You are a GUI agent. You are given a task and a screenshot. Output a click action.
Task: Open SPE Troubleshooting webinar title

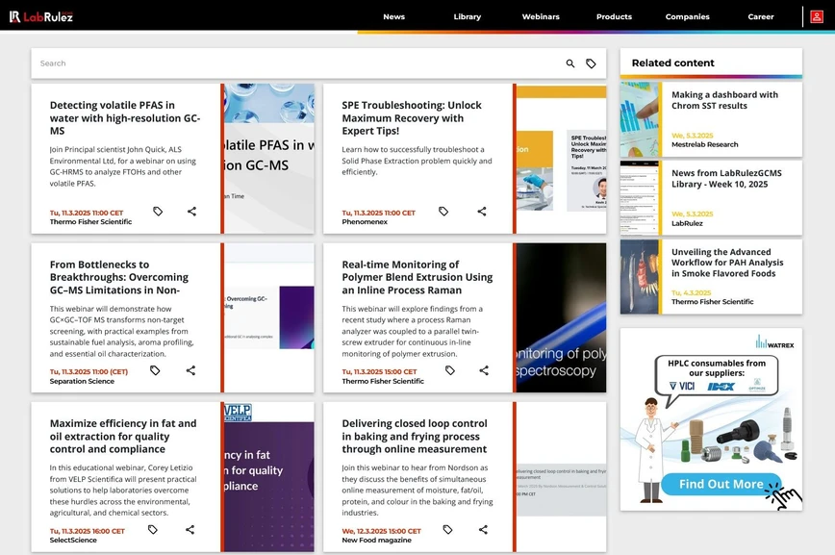(x=412, y=117)
